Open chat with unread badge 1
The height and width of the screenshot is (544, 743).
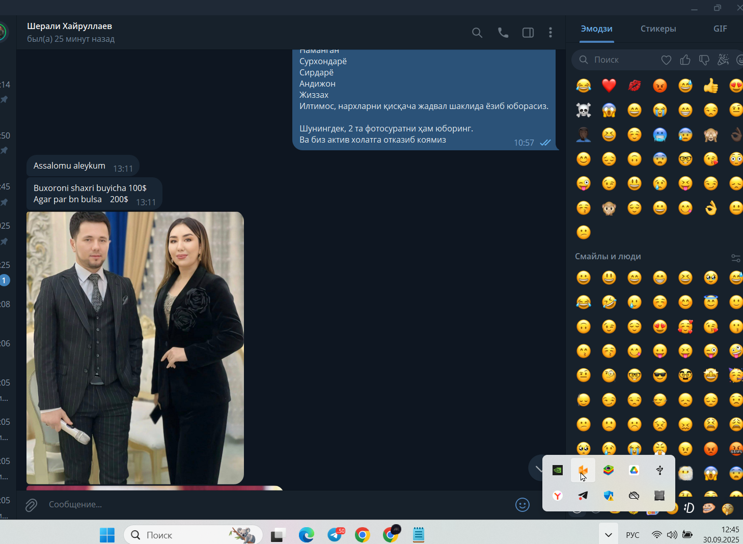(5, 280)
